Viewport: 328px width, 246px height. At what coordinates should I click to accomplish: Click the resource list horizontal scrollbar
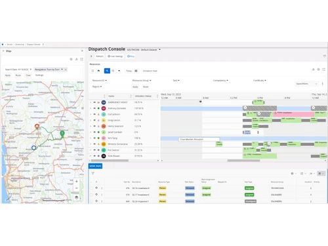click(110, 161)
